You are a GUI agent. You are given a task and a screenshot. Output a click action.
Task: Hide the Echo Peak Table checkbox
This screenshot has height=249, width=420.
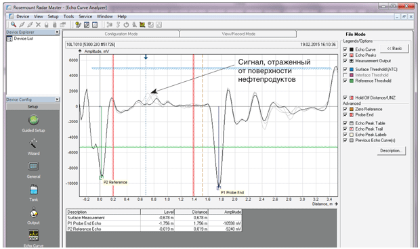pos(345,123)
